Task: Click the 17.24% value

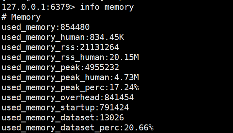Action: (124, 87)
